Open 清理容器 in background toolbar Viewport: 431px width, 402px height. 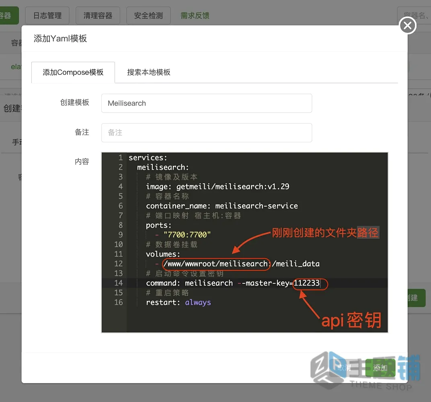click(x=98, y=16)
